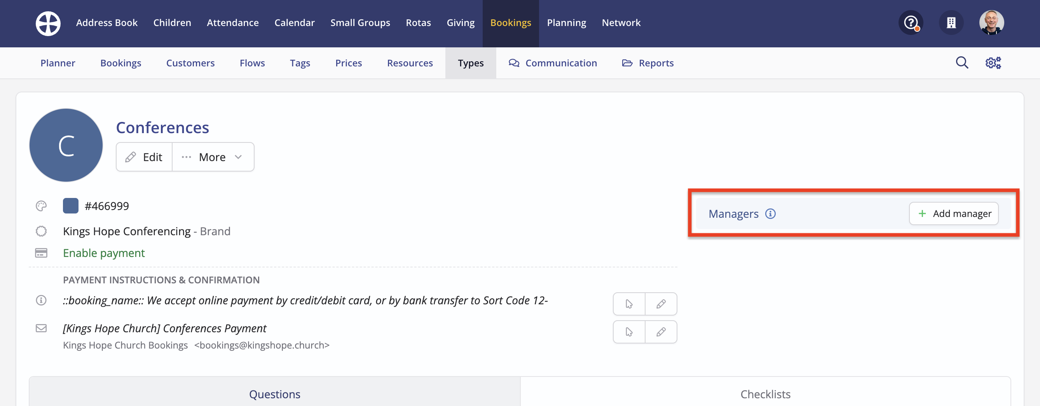
Task: Select the Bookings module in top bar
Action: pyautogui.click(x=511, y=23)
